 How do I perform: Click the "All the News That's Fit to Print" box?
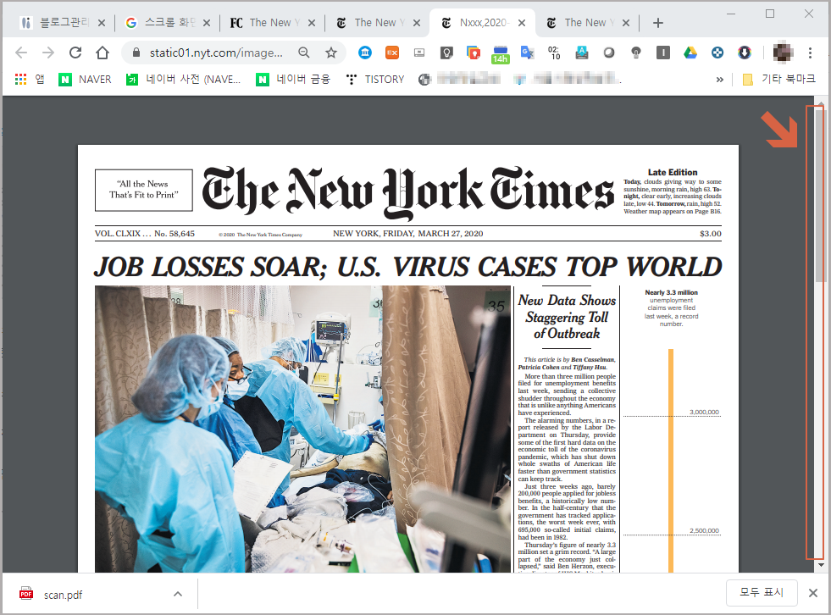[144, 190]
